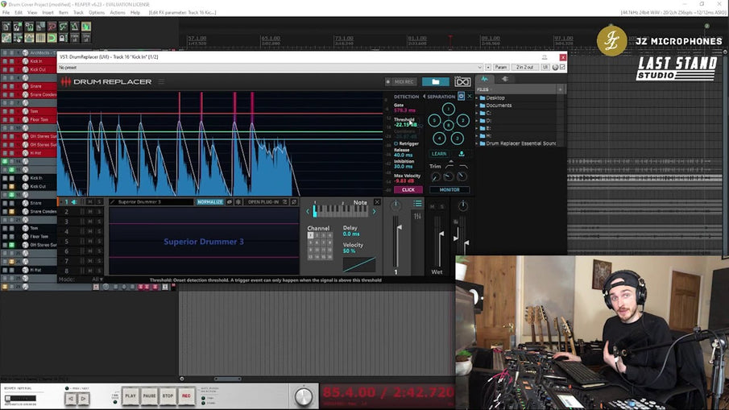This screenshot has width=729, height=410.
Task: Adjust the Wet fader
Action: click(441, 234)
